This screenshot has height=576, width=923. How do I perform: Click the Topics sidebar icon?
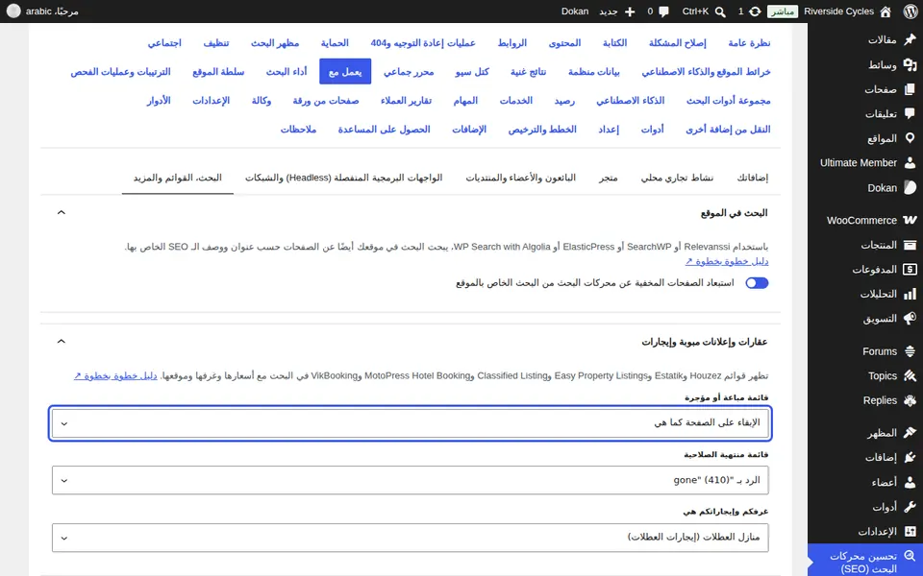pyautogui.click(x=910, y=375)
